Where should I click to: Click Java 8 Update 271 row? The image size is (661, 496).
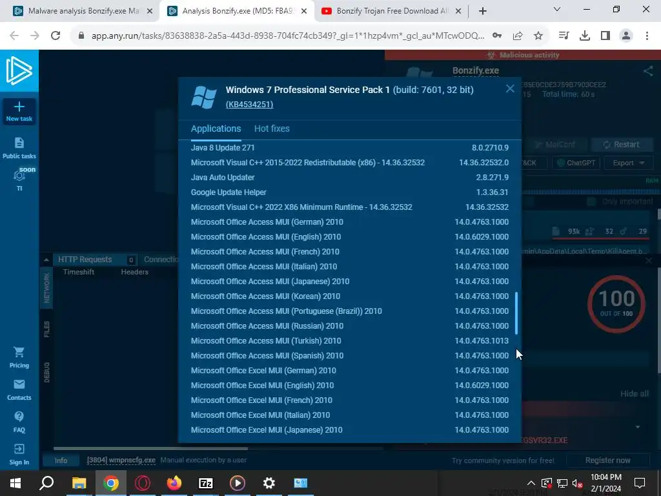click(x=349, y=148)
